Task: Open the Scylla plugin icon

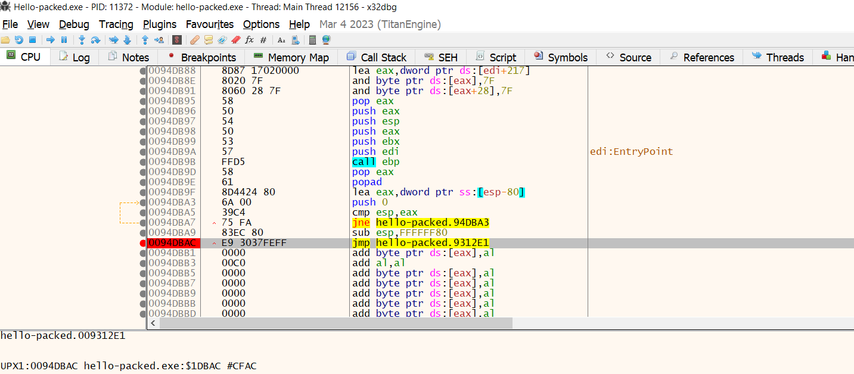Action: tap(176, 40)
